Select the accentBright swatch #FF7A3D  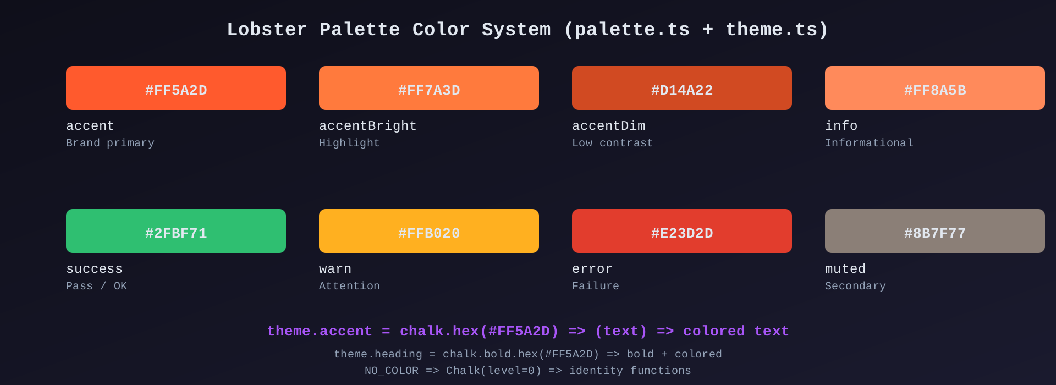(x=429, y=88)
